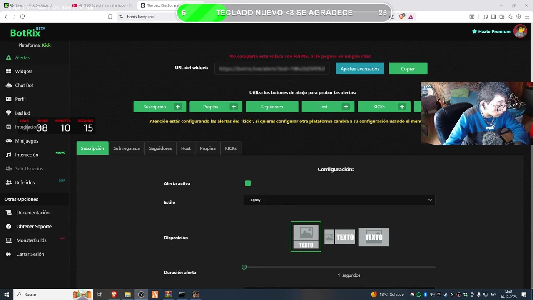Switch to the Propina tab
This screenshot has width=533, height=300.
[208, 148]
